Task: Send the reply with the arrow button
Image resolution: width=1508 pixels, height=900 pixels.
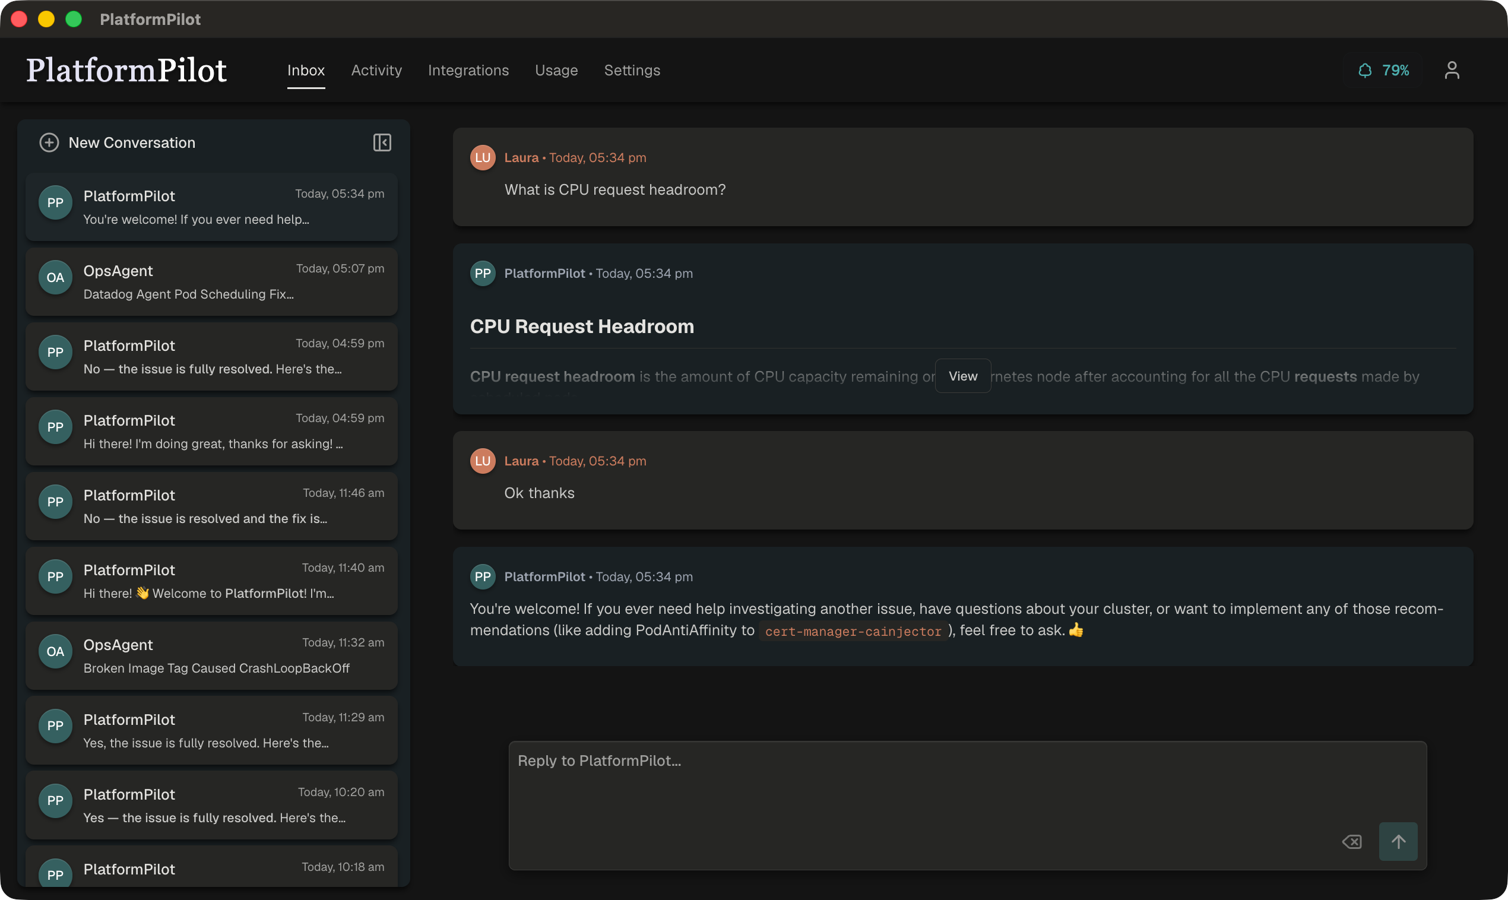Action: pyautogui.click(x=1398, y=841)
